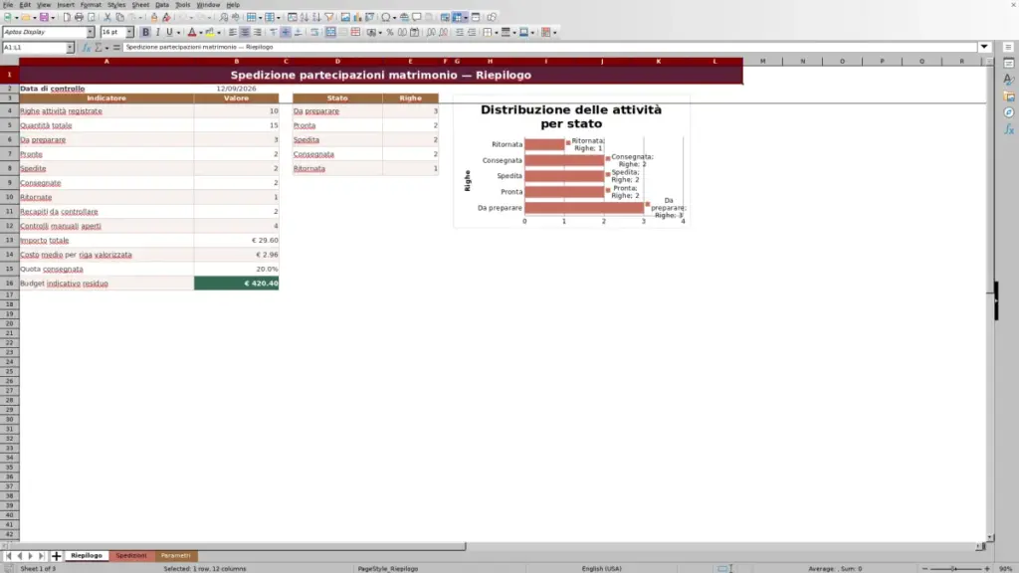The height and width of the screenshot is (573, 1019).
Task: Click the Parametri sheet tab
Action: click(x=175, y=556)
